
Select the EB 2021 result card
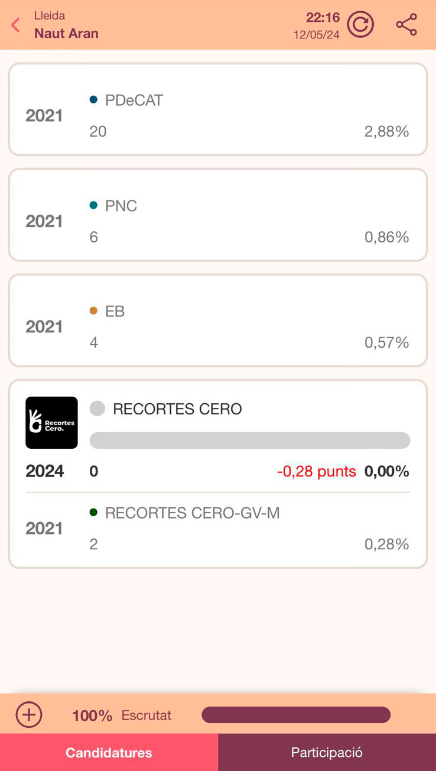(x=217, y=320)
